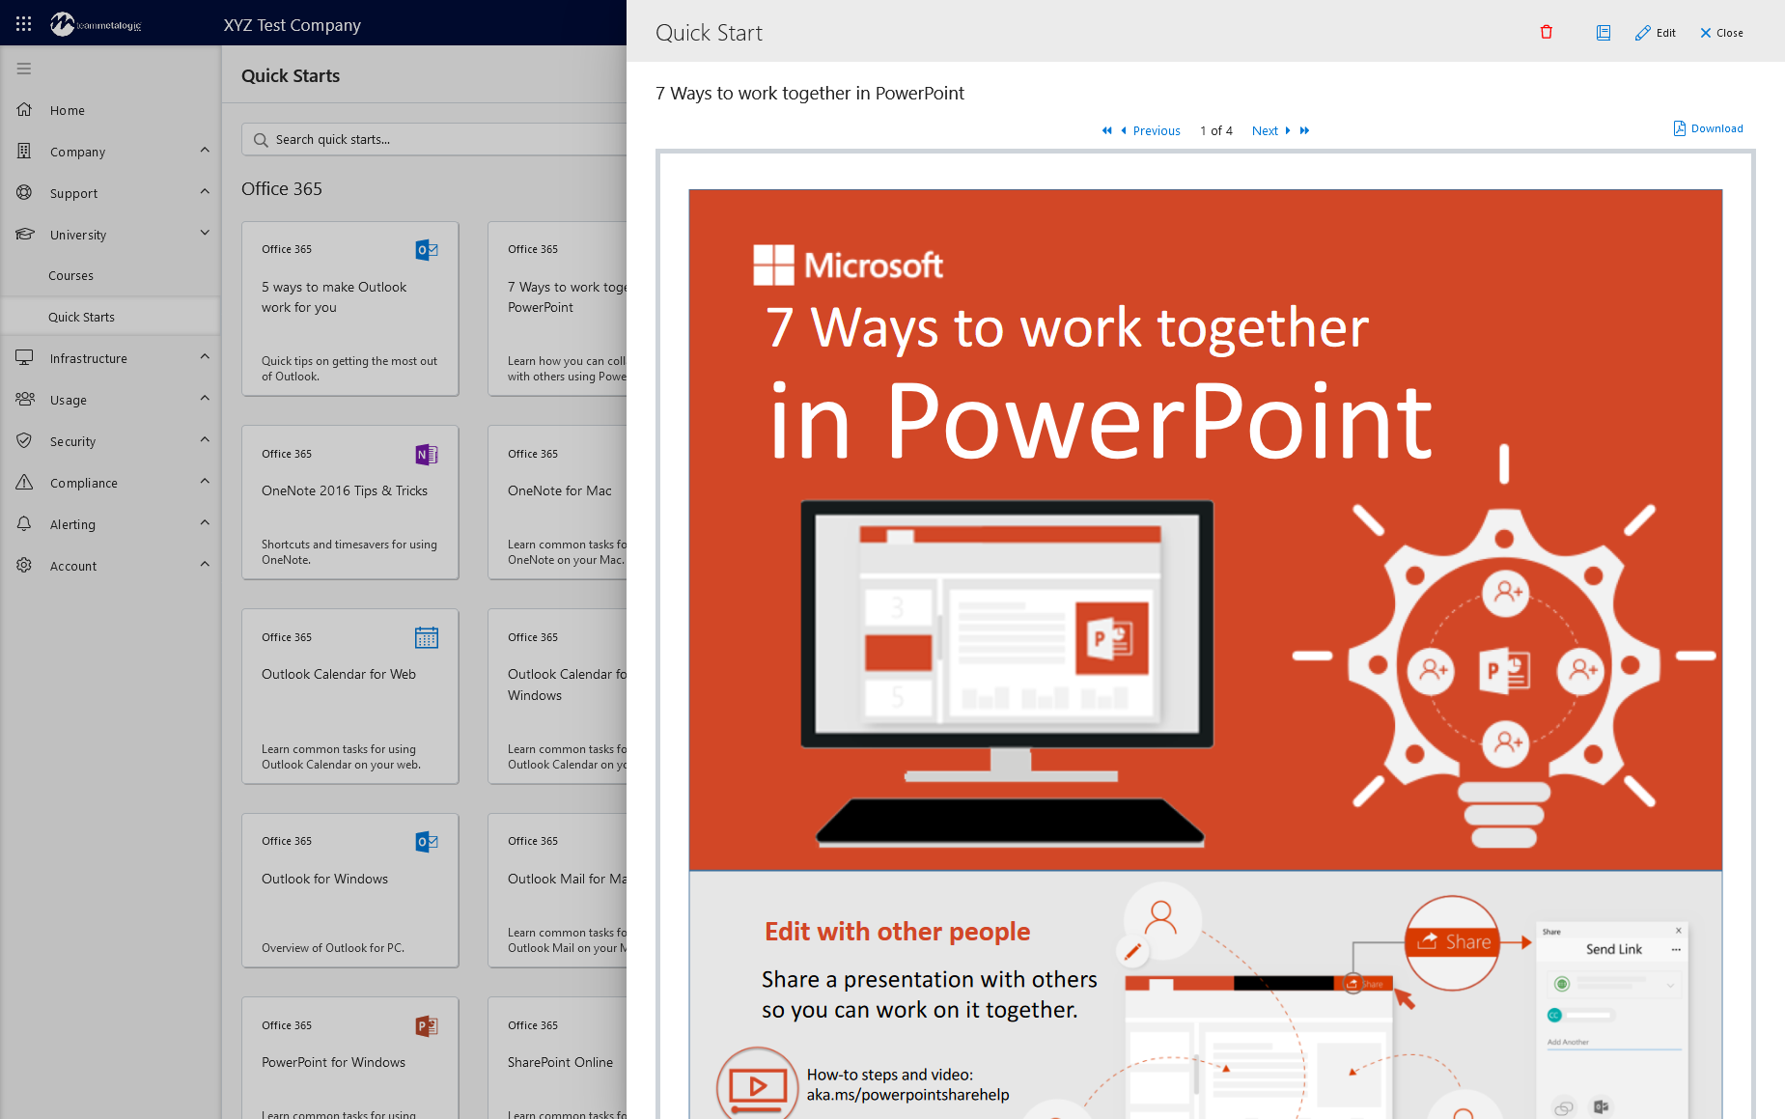Open the Courses submenu item
Viewport: 1785px width, 1119px height.
pyautogui.click(x=110, y=275)
